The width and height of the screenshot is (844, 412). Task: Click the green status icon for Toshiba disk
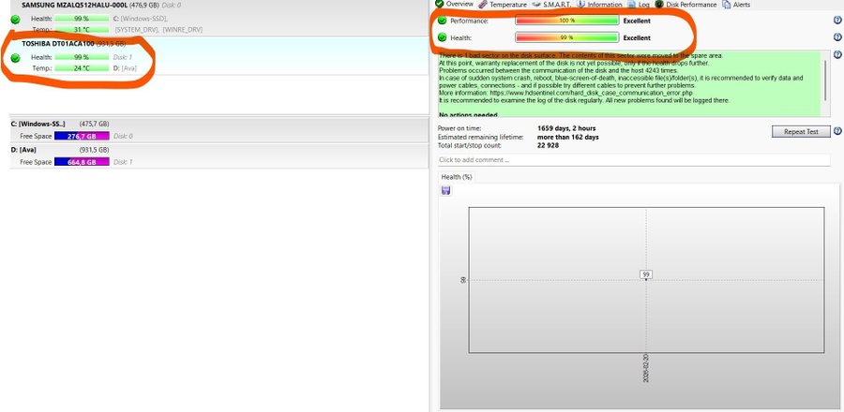[x=15, y=58]
